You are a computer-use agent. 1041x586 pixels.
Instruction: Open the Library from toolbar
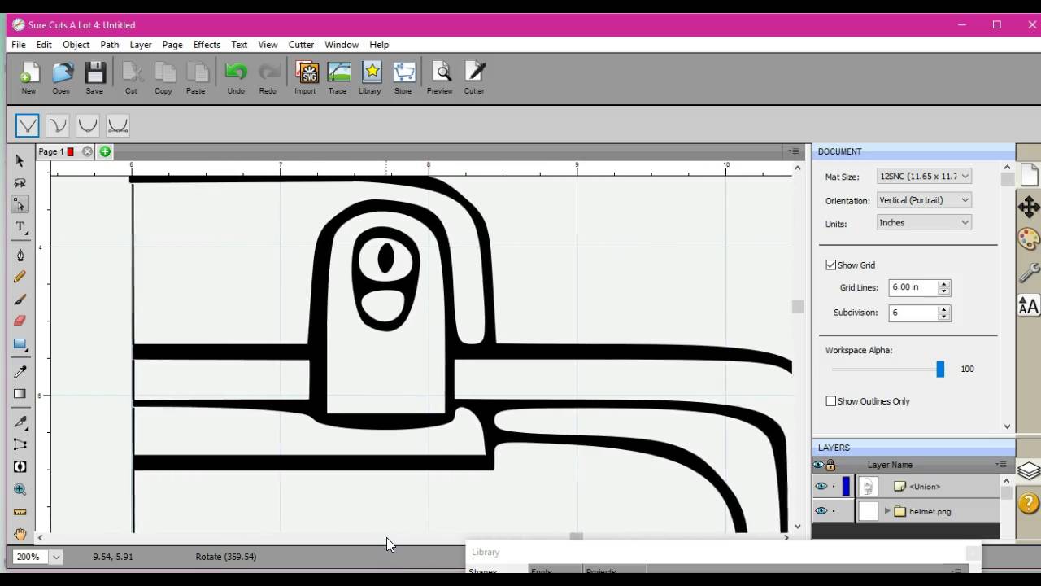click(370, 78)
